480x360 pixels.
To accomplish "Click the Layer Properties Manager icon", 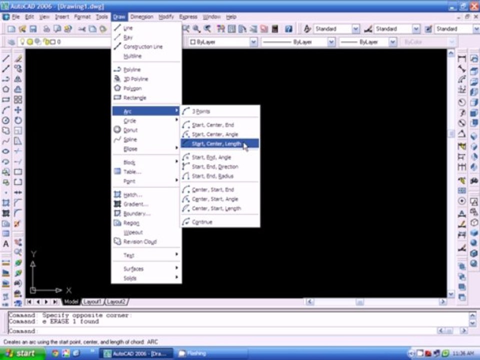I will tap(11, 42).
